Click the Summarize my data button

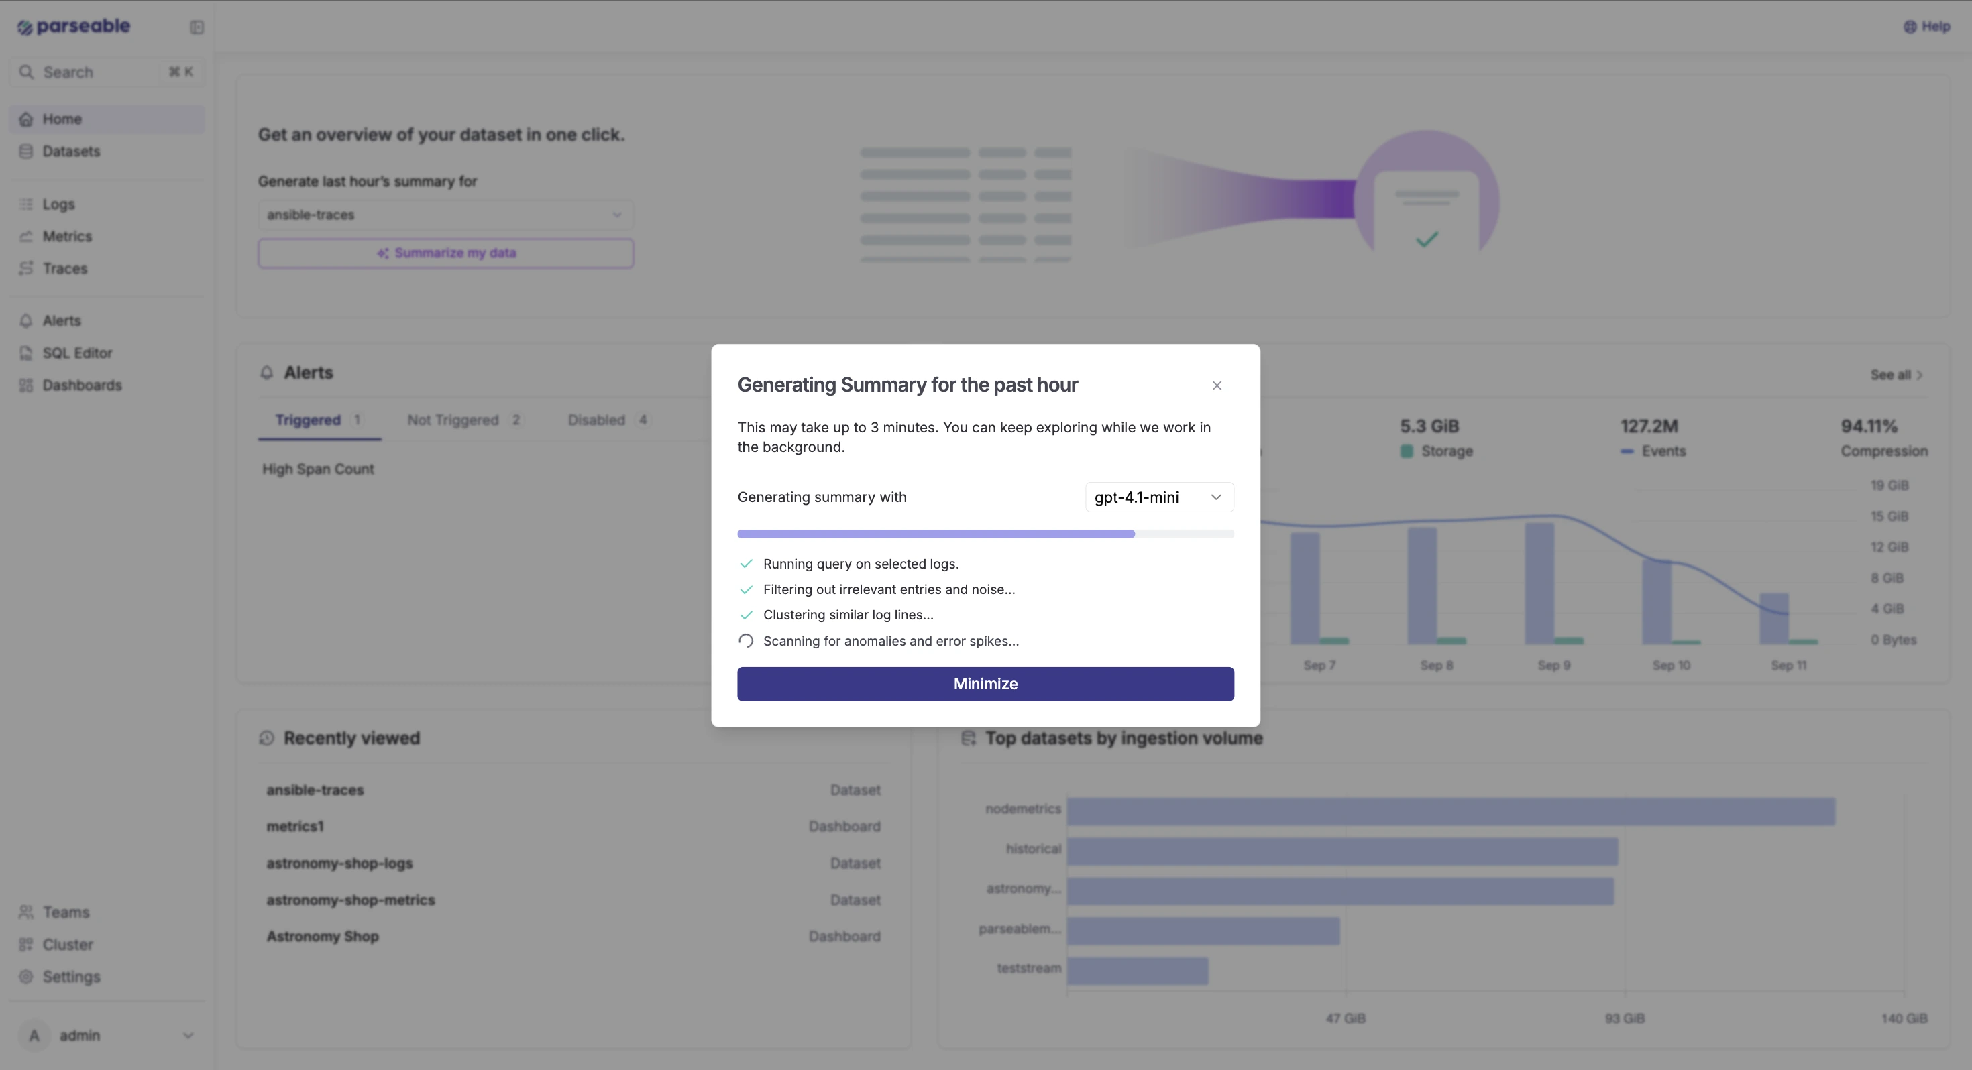tap(445, 253)
